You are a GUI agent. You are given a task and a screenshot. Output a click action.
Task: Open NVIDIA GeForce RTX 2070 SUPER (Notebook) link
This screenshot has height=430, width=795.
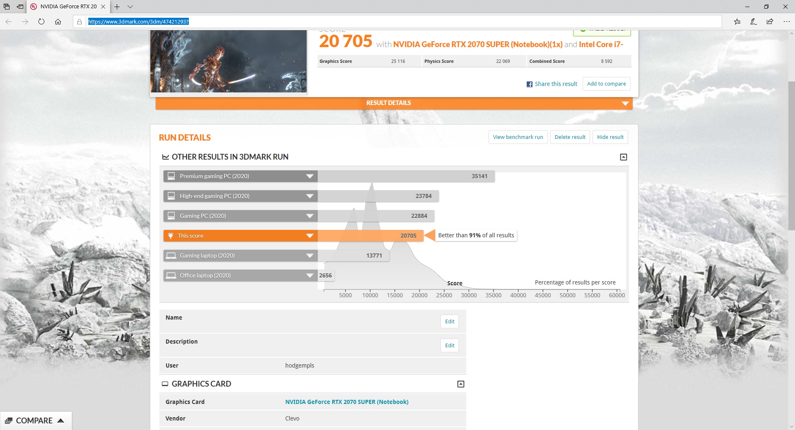tap(347, 402)
